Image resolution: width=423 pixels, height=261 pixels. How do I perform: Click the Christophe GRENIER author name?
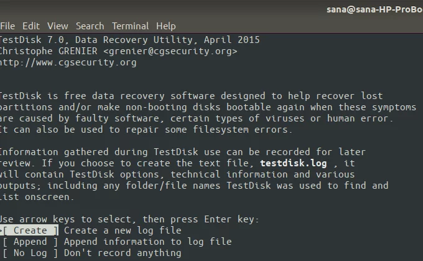[49, 51]
